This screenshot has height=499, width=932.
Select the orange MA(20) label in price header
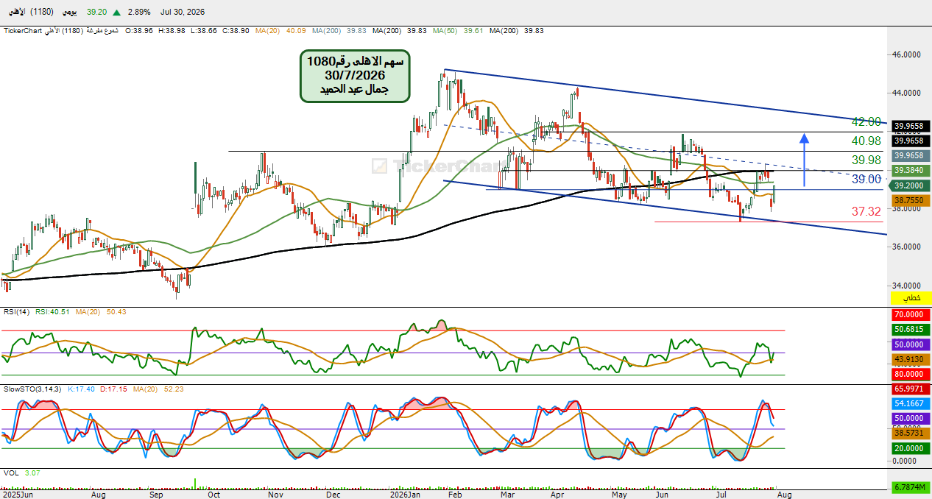(268, 31)
